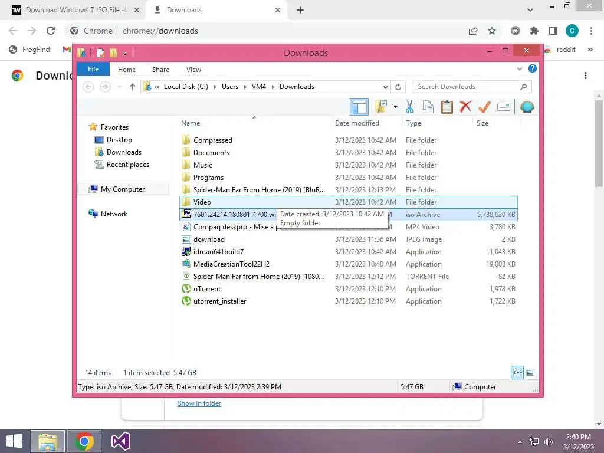Click the Search Downloads field
Viewport: 604px width, 453px height.
472,87
